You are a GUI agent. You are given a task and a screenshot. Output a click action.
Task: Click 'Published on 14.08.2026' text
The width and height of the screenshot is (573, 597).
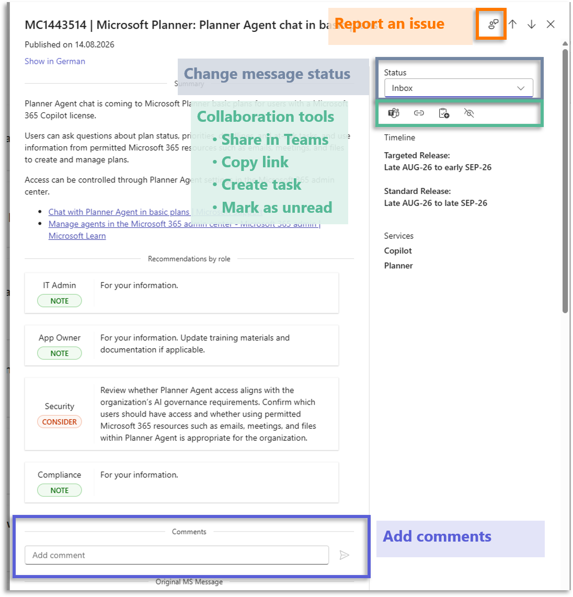(70, 44)
